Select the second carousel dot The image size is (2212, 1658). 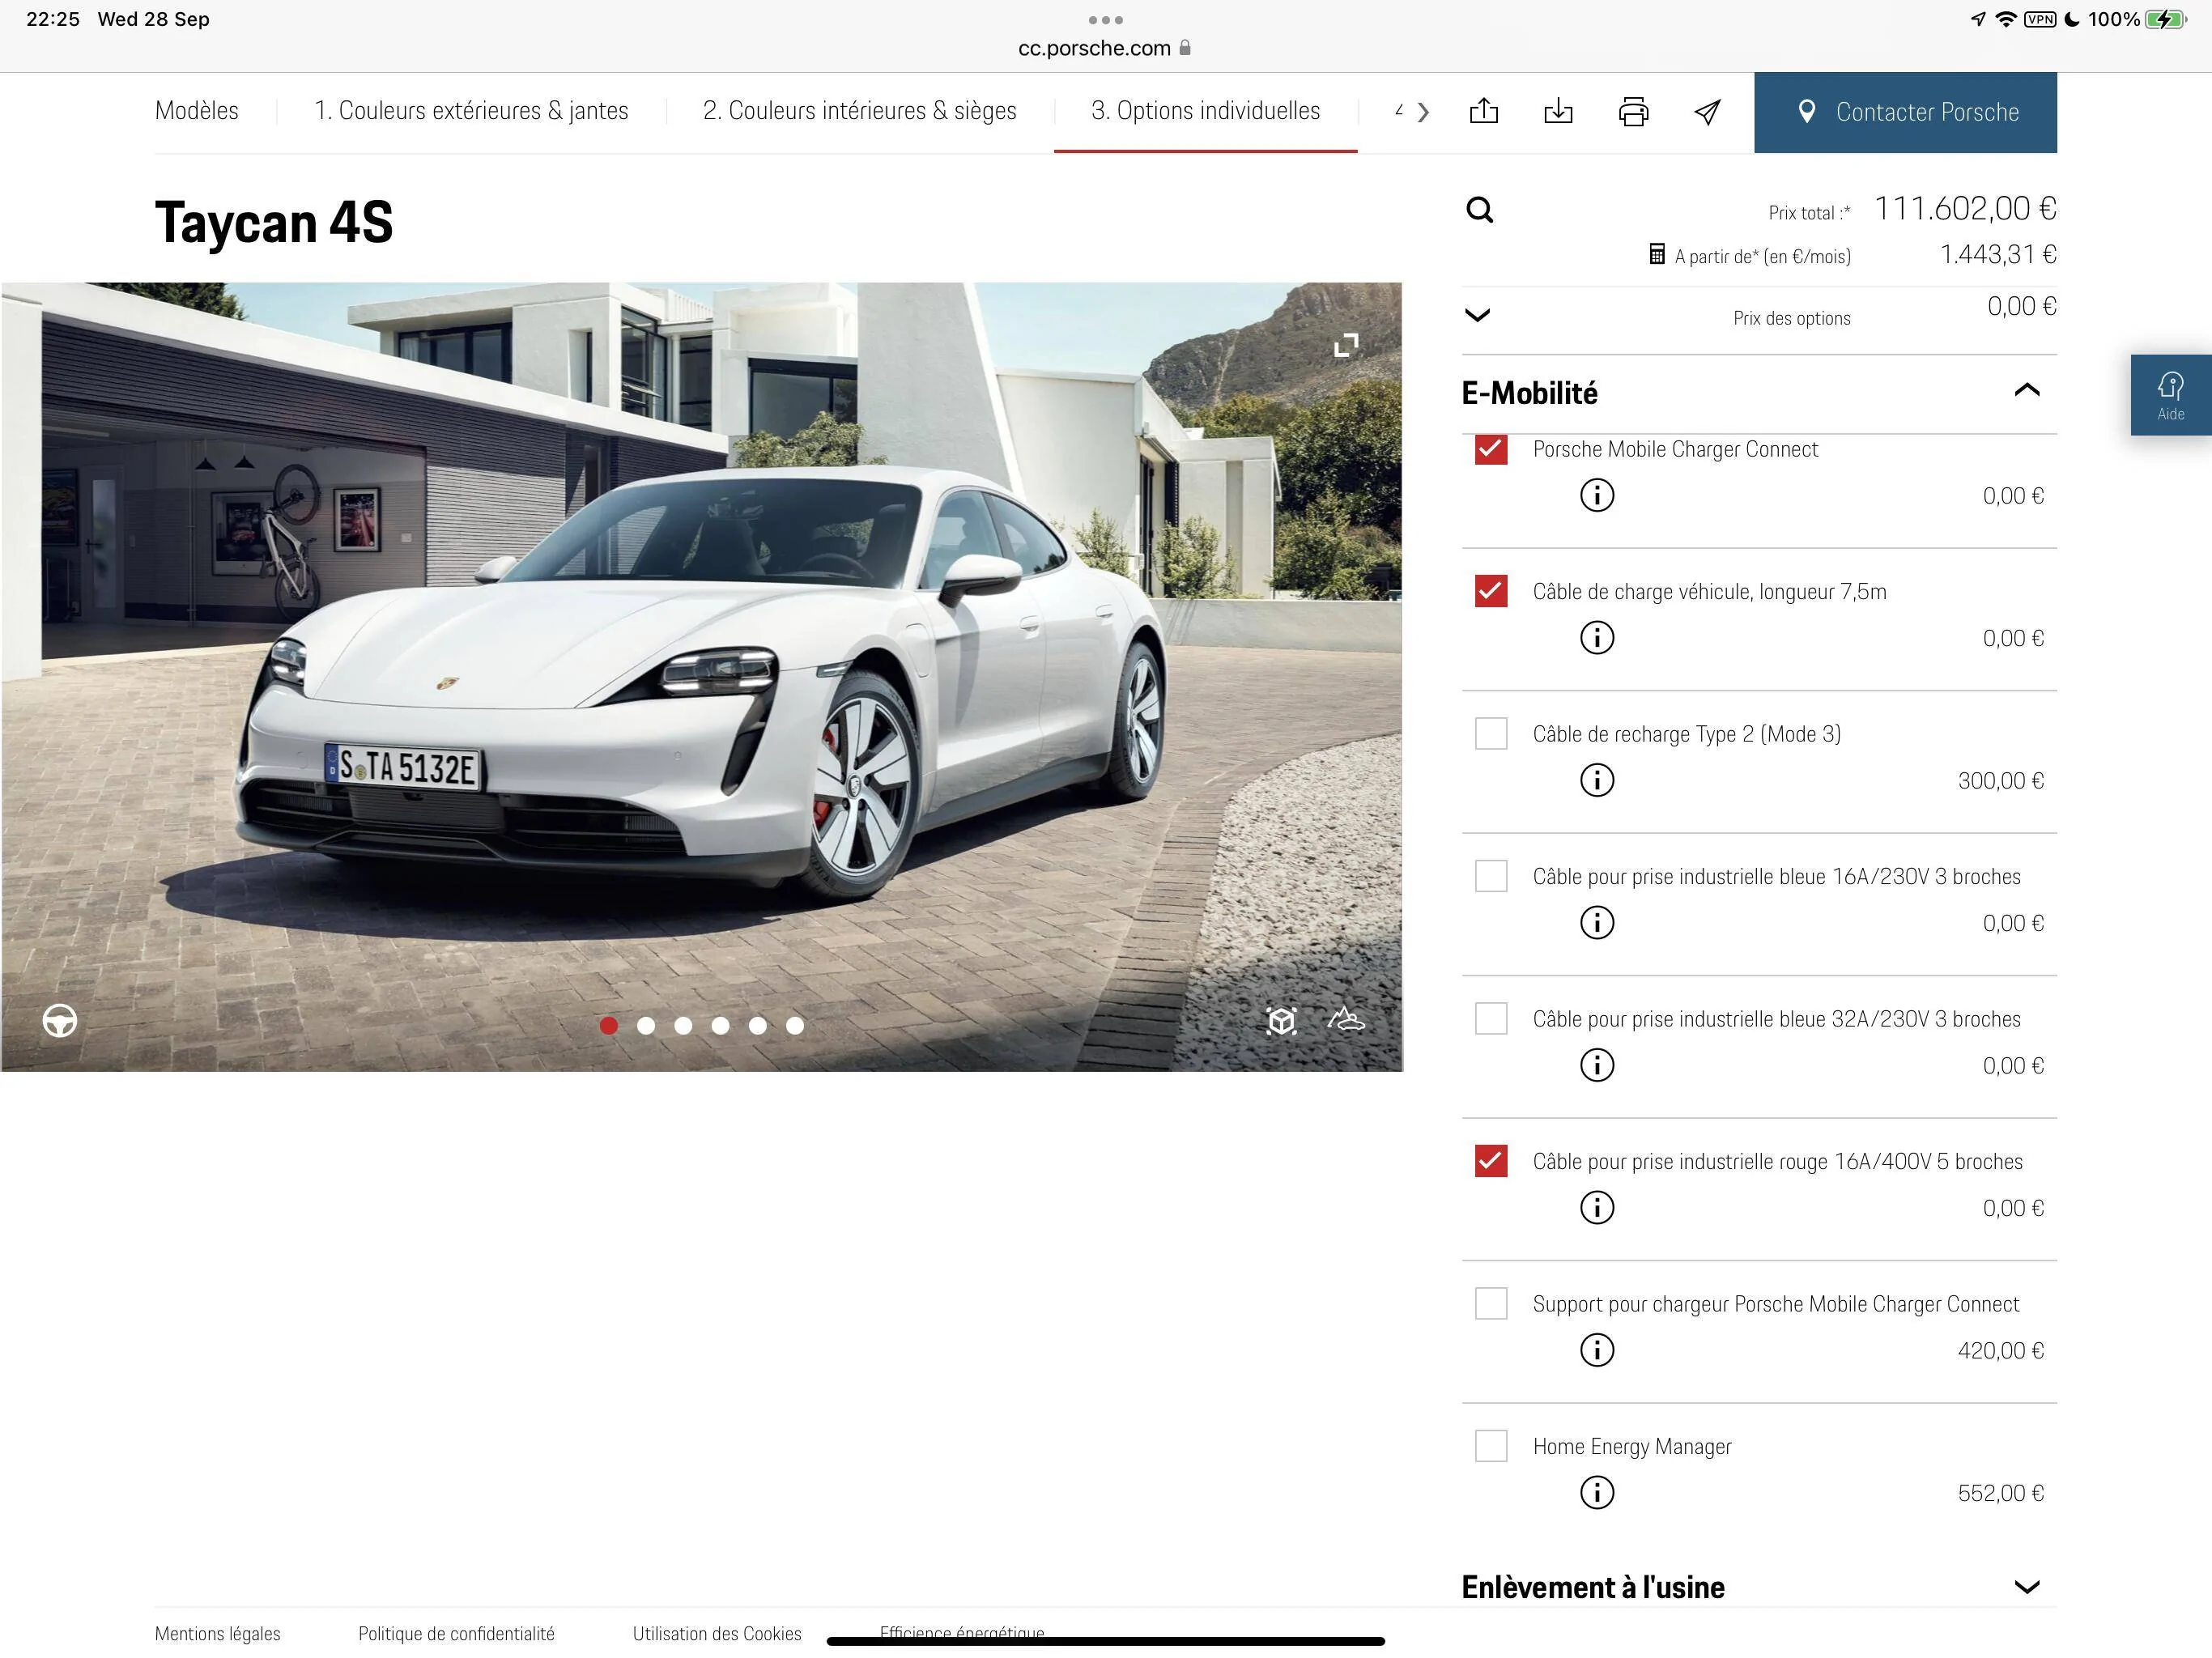click(x=646, y=1025)
